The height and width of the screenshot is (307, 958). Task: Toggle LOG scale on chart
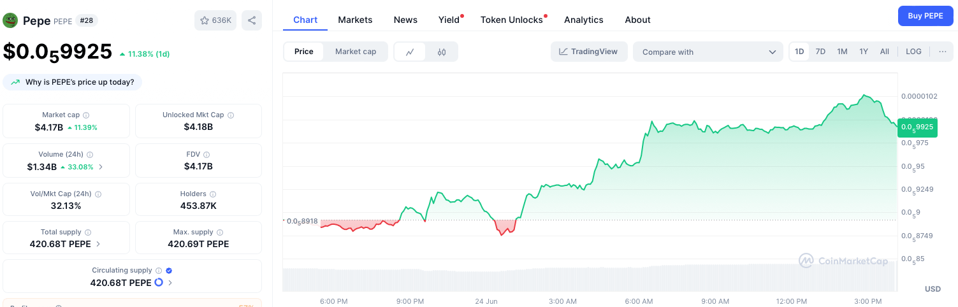tap(913, 52)
